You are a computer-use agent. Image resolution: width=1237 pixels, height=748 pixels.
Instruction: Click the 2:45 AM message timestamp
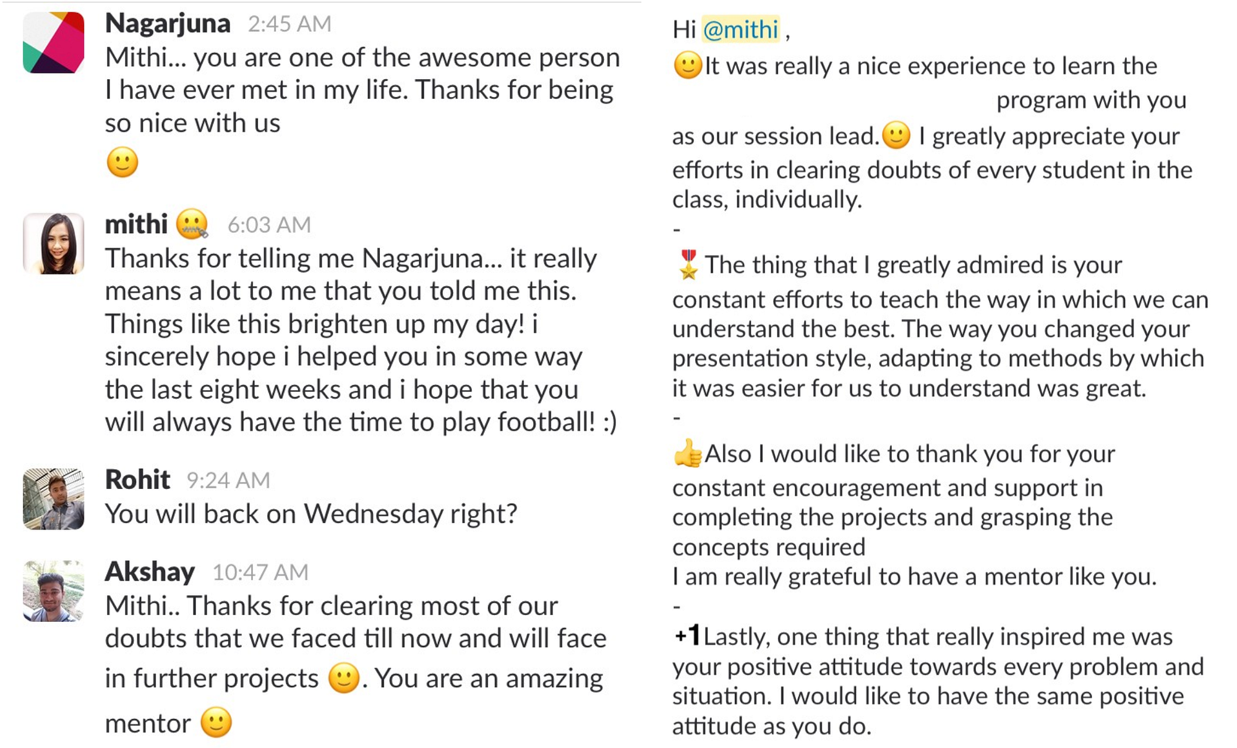point(289,24)
